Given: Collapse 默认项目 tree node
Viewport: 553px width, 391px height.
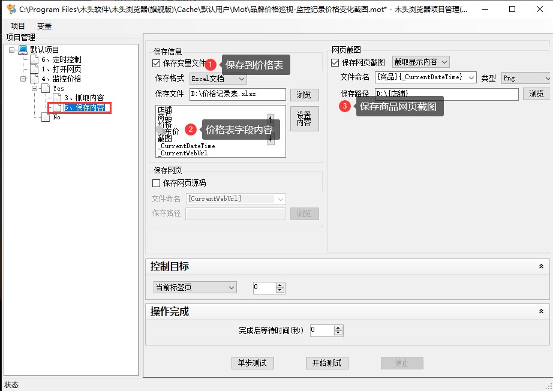Looking at the screenshot, I should [11, 50].
